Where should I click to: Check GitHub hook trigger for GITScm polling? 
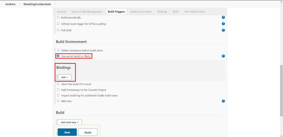coord(58,24)
